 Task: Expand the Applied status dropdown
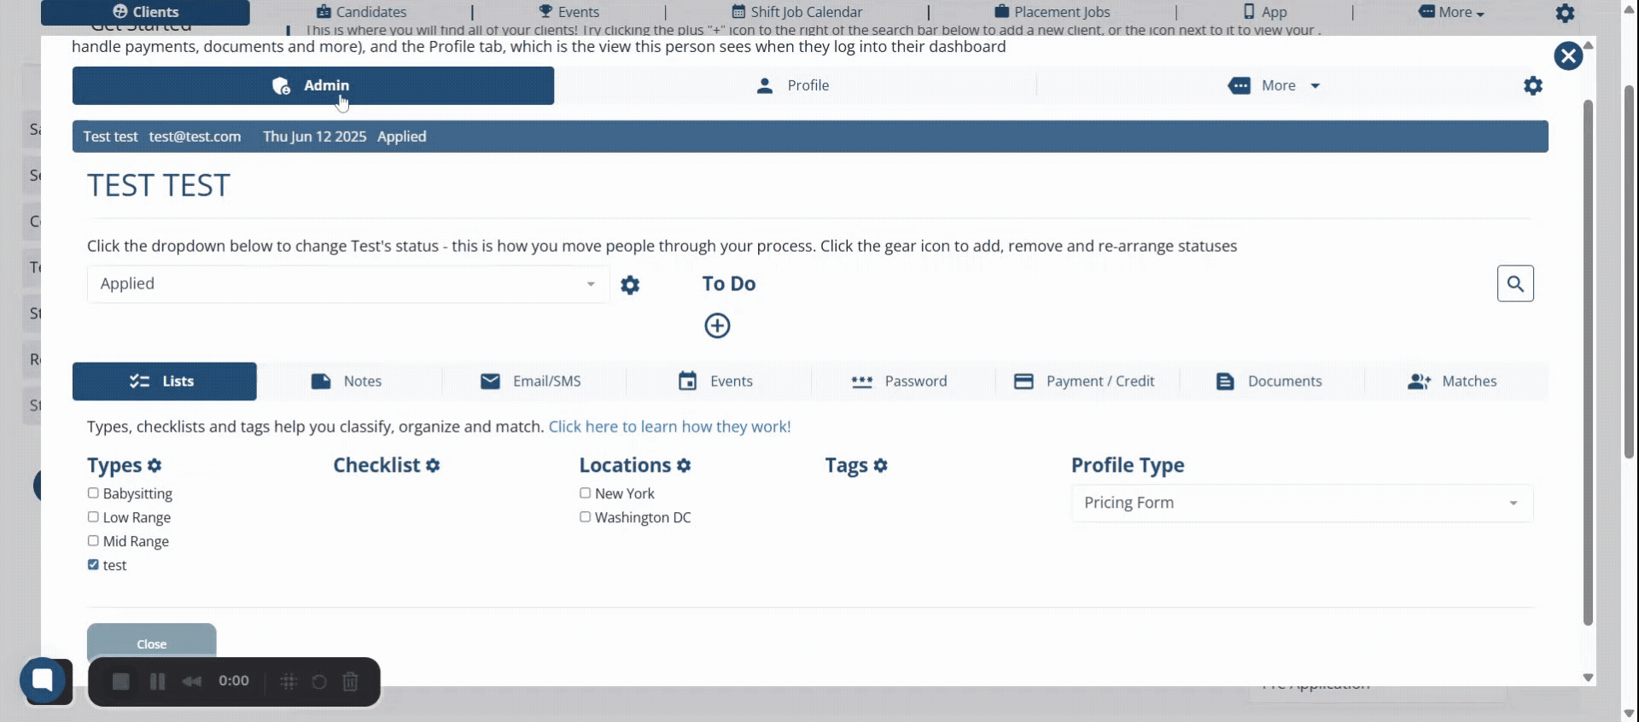point(348,284)
